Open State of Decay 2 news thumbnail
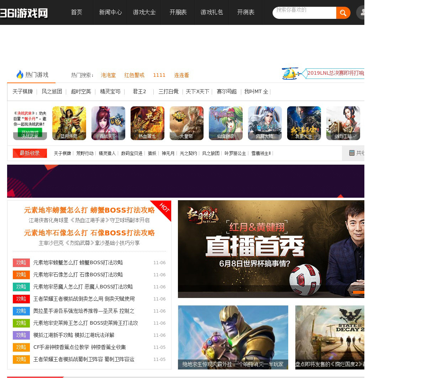The height and width of the screenshot is (378, 427). tap(330, 337)
